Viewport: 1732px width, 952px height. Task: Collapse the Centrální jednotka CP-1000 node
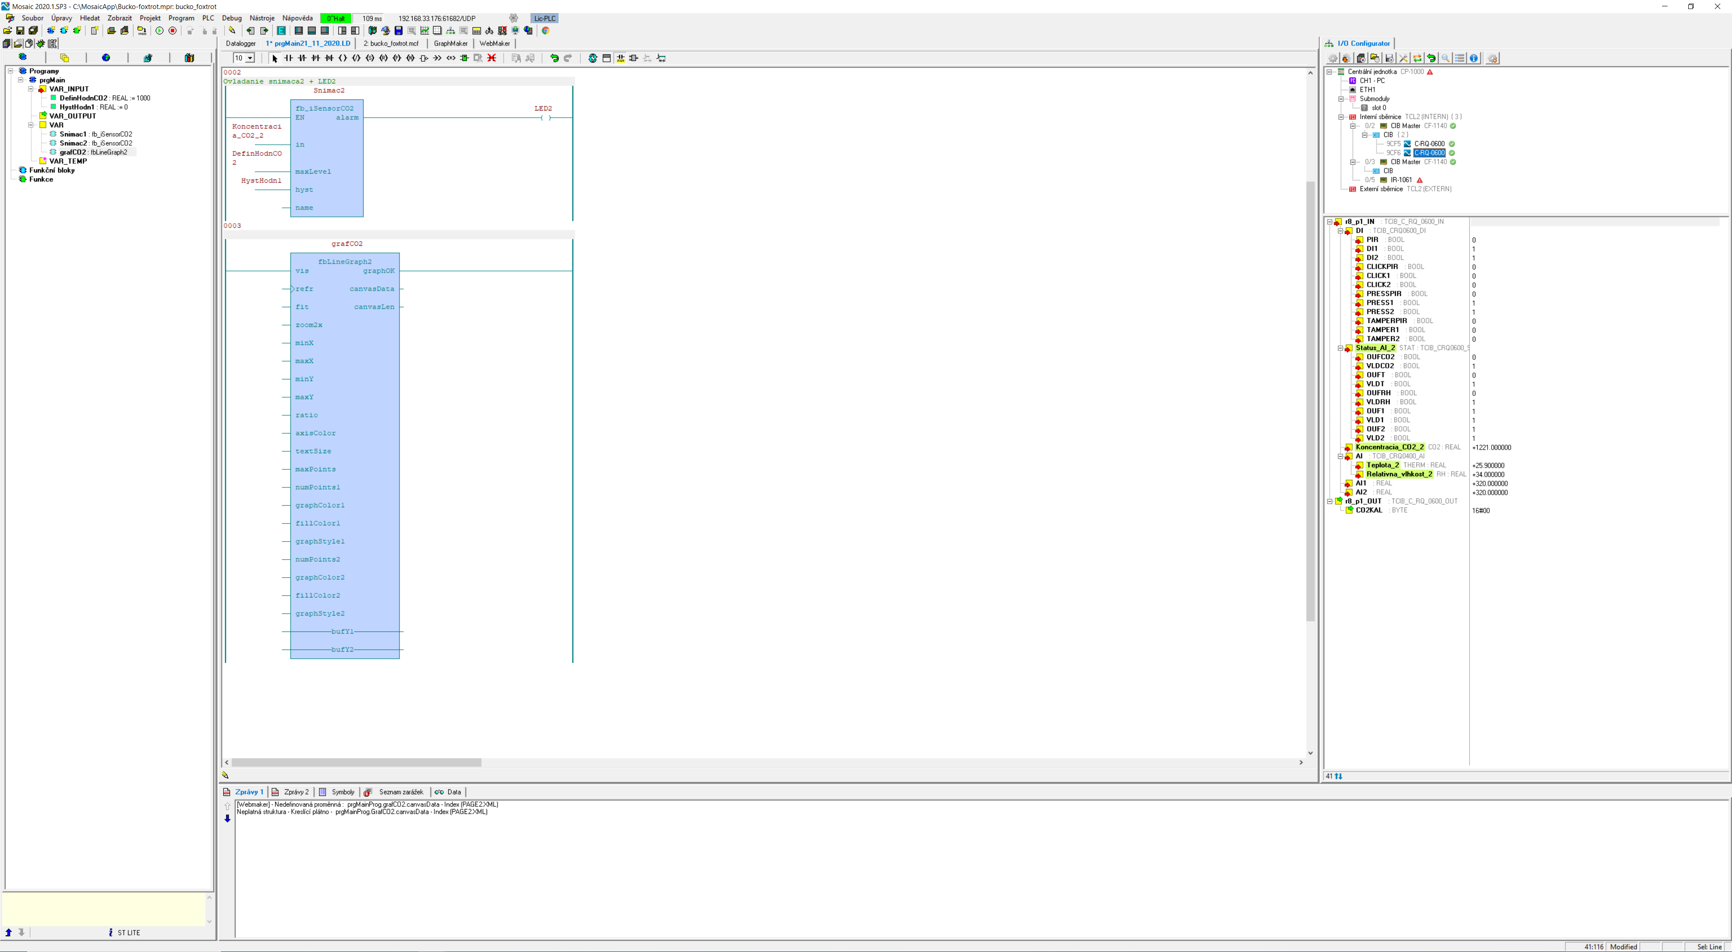pos(1329,72)
